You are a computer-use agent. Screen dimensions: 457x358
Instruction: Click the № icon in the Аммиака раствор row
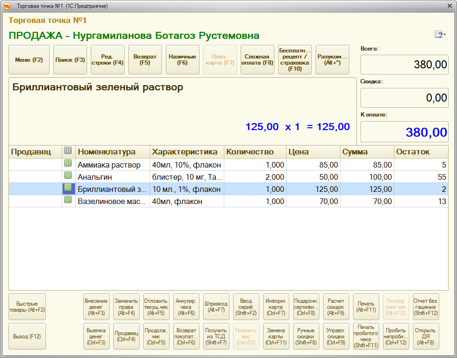[68, 164]
